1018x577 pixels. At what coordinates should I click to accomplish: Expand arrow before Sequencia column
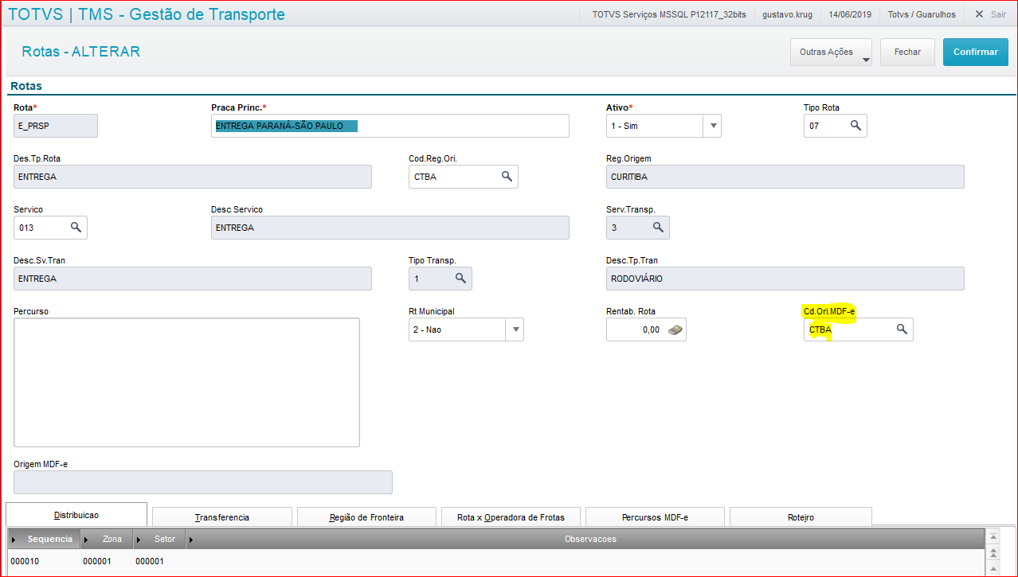coord(14,540)
